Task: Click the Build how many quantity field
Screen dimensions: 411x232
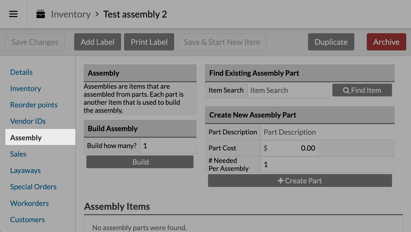Action: 168,146
